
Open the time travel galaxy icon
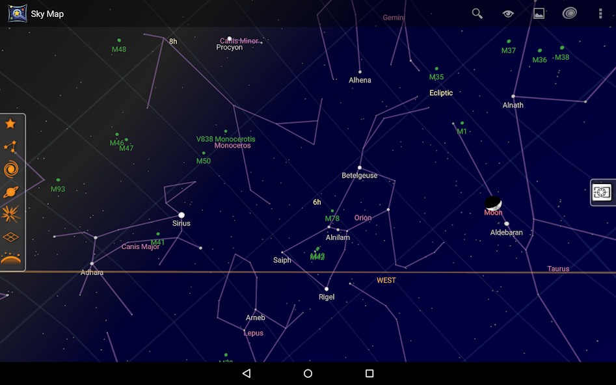tap(570, 14)
